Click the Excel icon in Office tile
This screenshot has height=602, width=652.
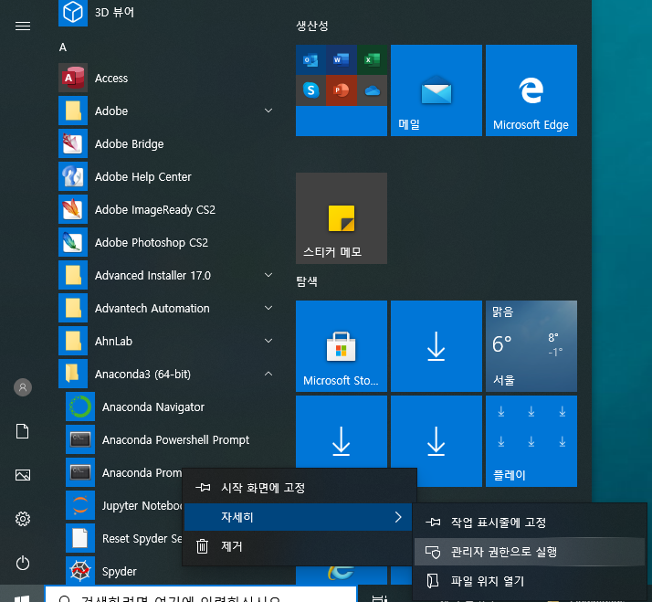[x=372, y=60]
